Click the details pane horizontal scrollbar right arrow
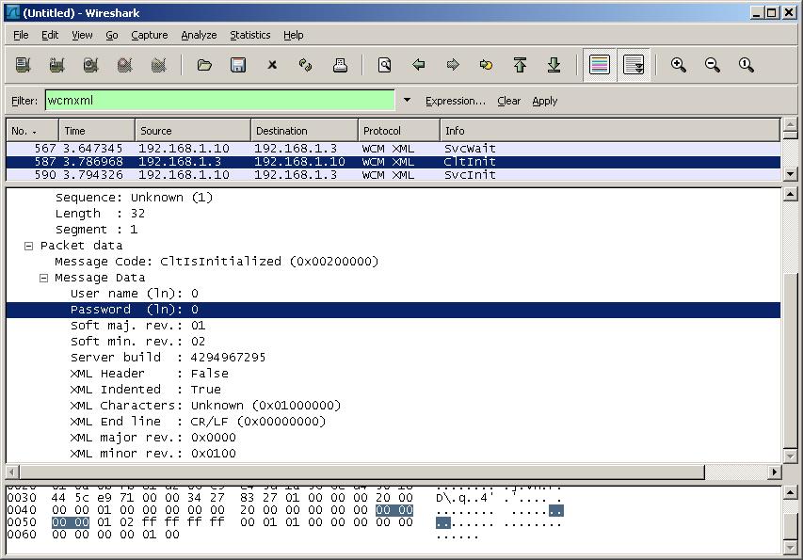This screenshot has height=560, width=803. coord(775,472)
